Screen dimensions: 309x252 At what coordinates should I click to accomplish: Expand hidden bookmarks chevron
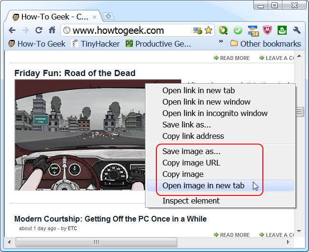pyautogui.click(x=221, y=41)
